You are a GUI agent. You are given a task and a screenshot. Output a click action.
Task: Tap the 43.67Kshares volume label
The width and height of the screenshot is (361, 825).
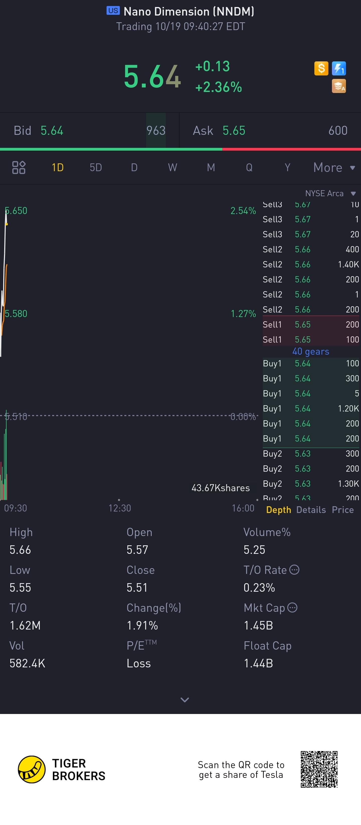220,488
